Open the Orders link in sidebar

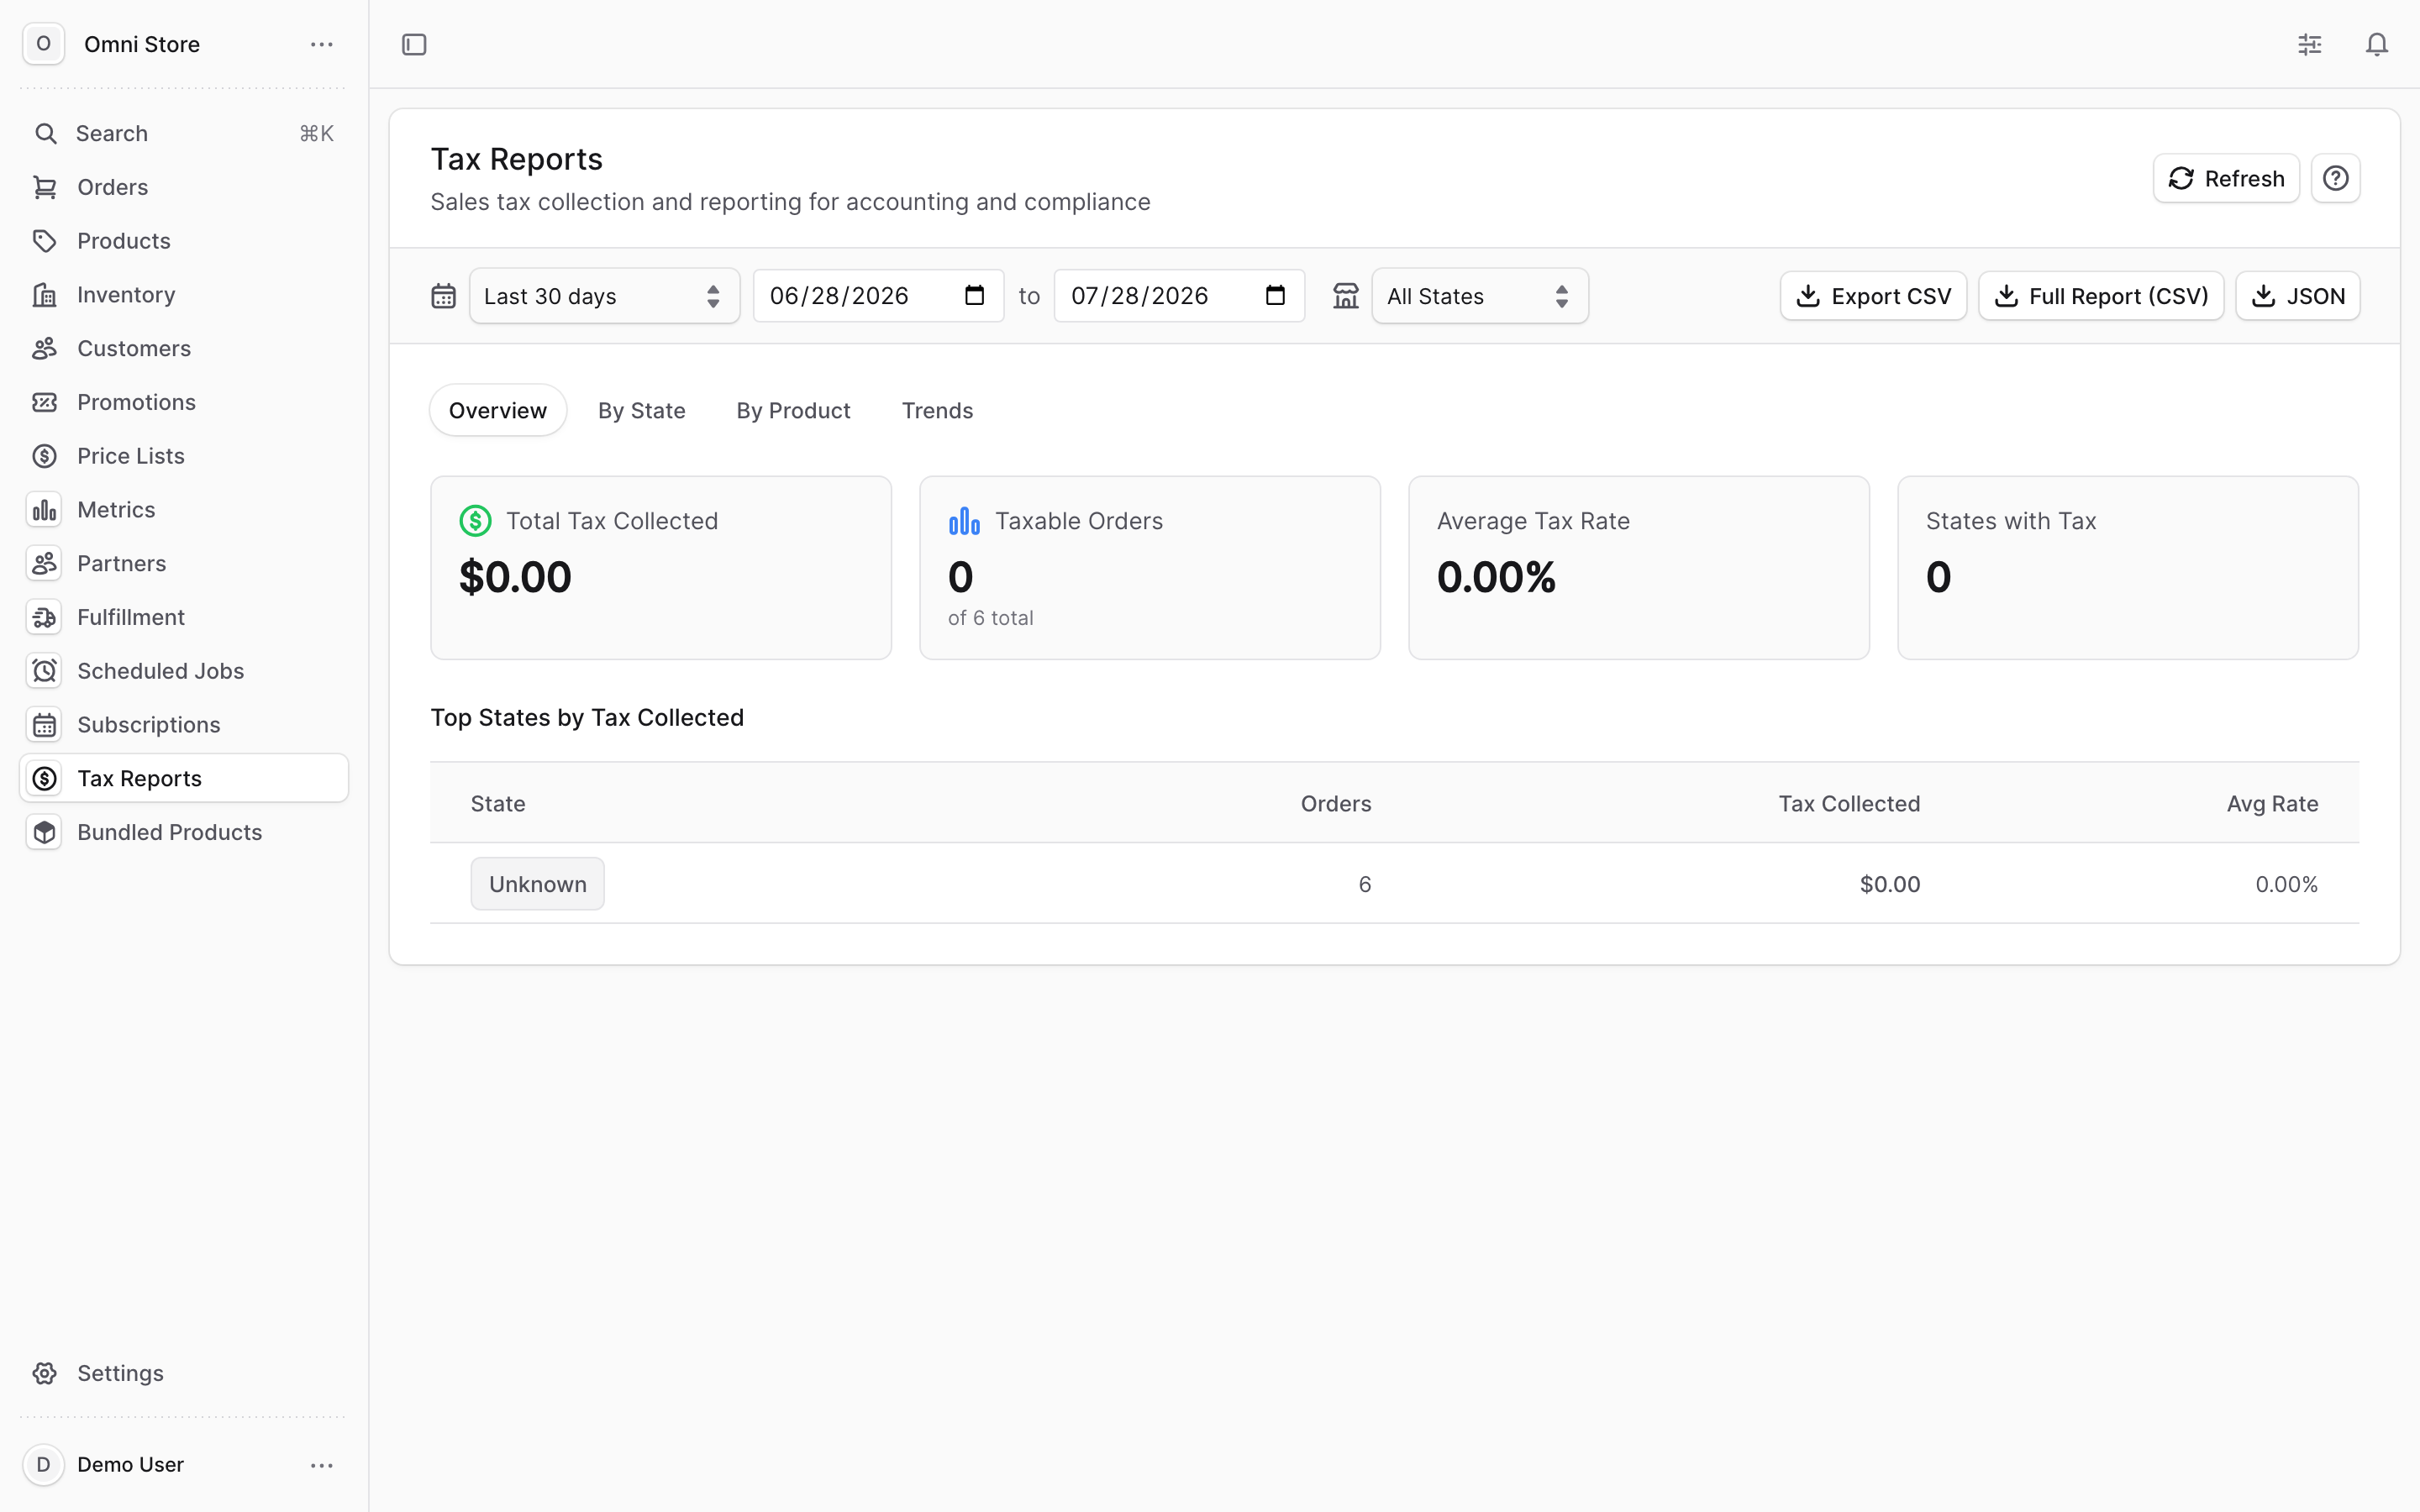coord(184,187)
